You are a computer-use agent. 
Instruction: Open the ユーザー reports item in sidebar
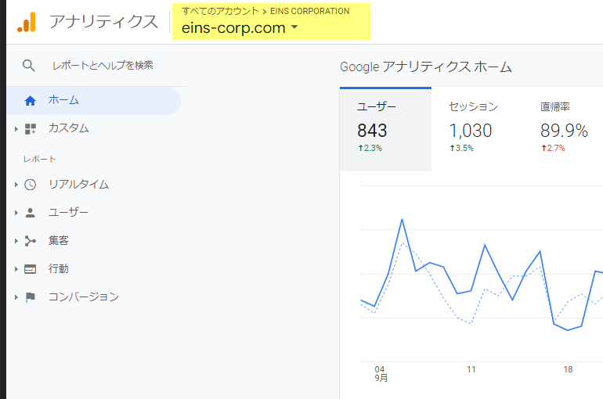[x=68, y=212]
